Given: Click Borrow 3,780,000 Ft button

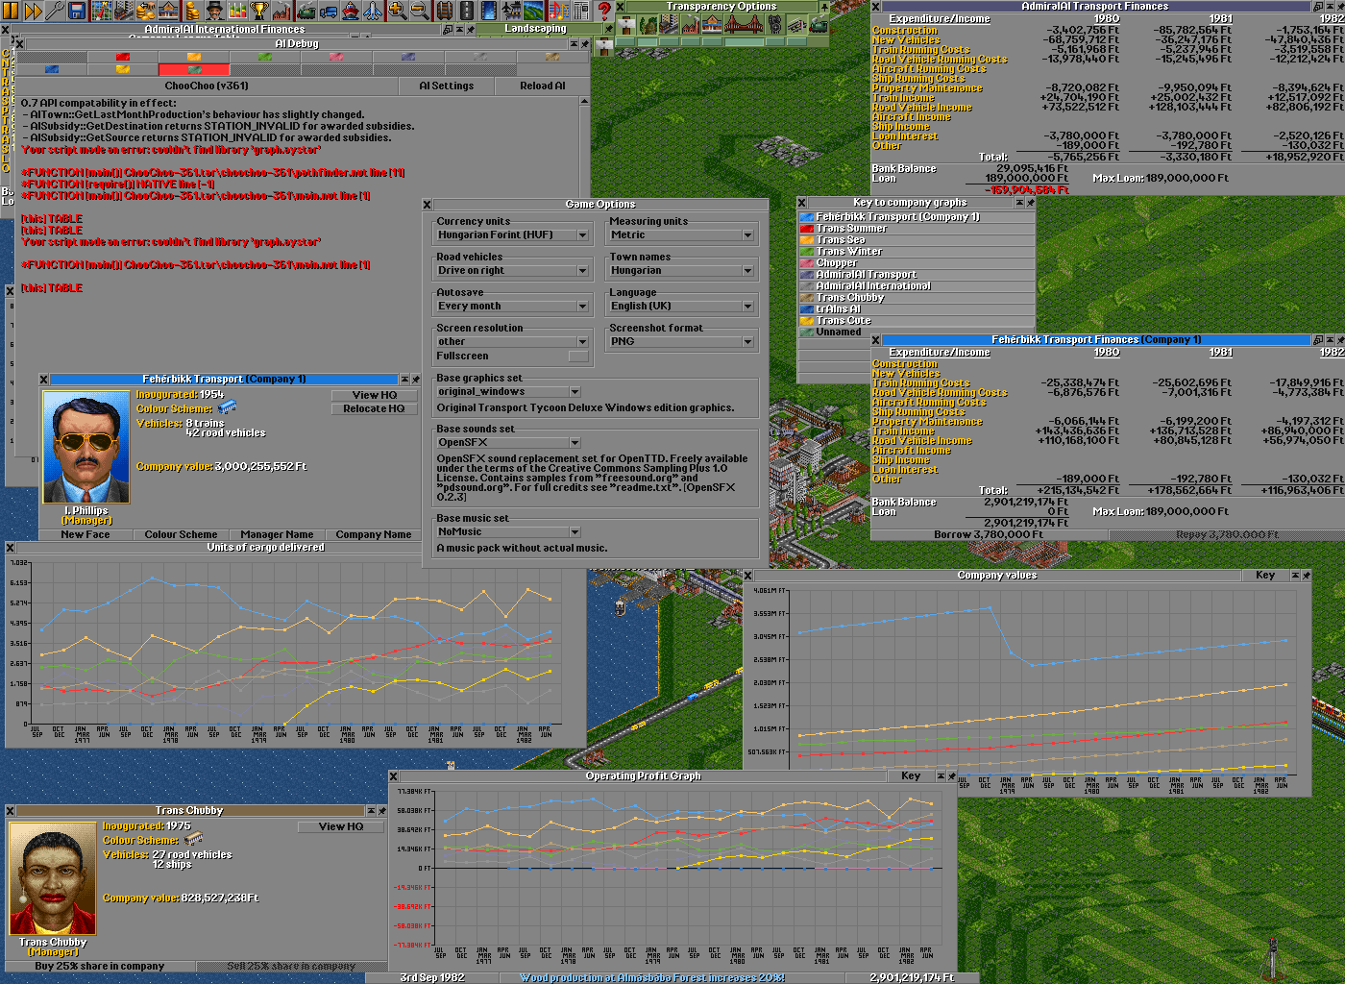Looking at the screenshot, I should [x=989, y=534].
